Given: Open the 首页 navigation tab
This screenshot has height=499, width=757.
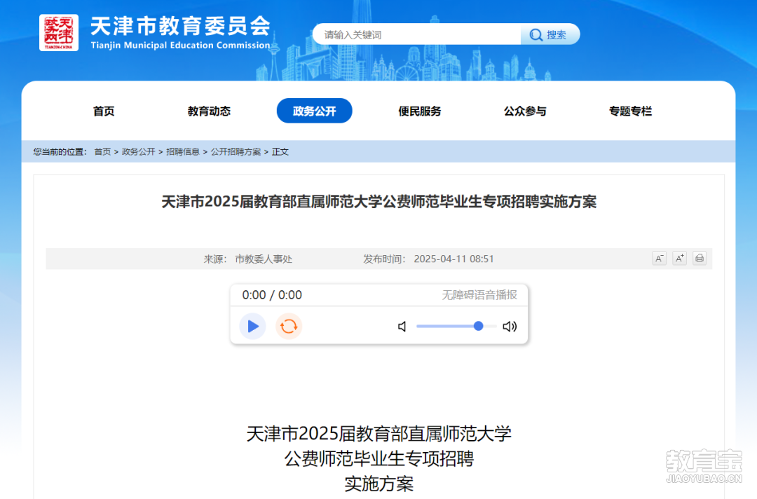Looking at the screenshot, I should pyautogui.click(x=104, y=111).
